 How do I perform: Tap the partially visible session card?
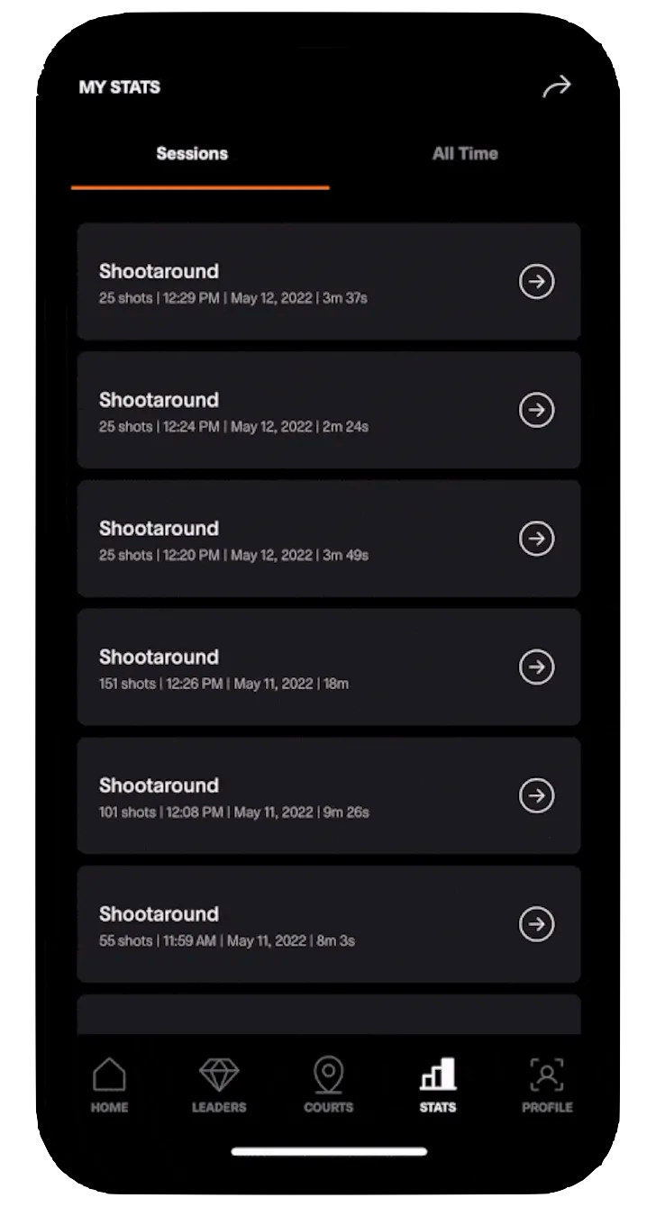coord(328,1014)
